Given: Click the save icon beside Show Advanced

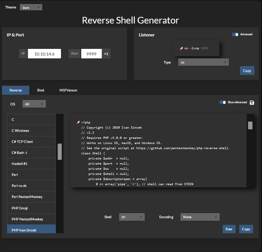Looking at the screenshot, I should click(252, 102).
